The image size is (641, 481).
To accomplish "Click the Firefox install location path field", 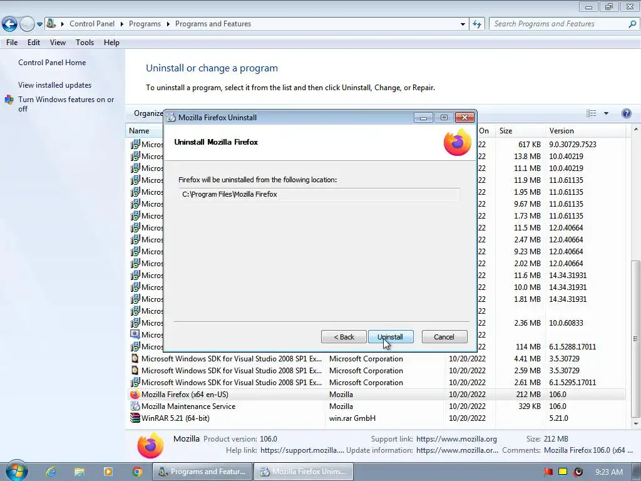I will coord(319,194).
